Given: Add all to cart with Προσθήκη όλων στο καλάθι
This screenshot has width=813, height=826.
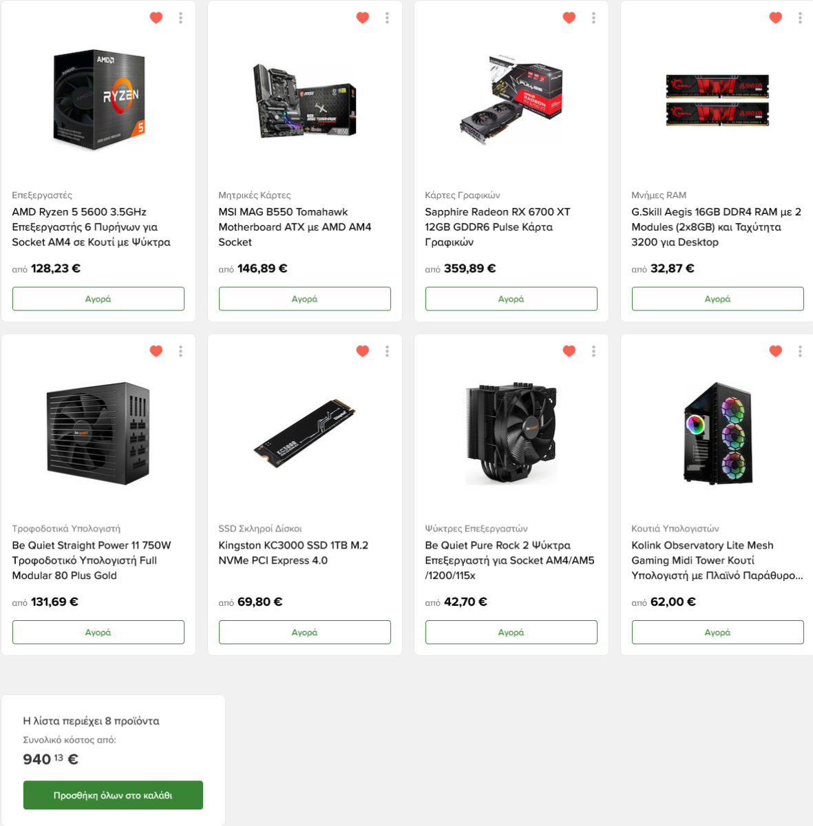Looking at the screenshot, I should [113, 795].
